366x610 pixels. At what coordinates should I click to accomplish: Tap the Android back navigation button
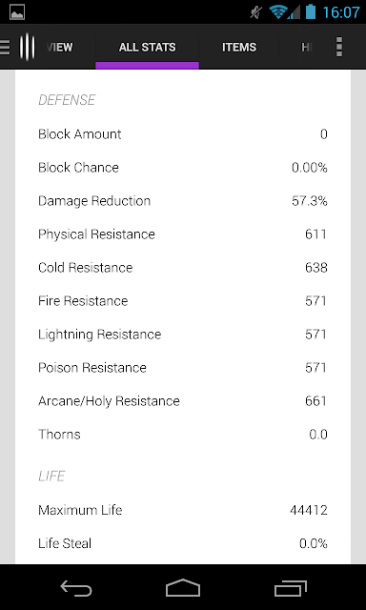pos(76,588)
